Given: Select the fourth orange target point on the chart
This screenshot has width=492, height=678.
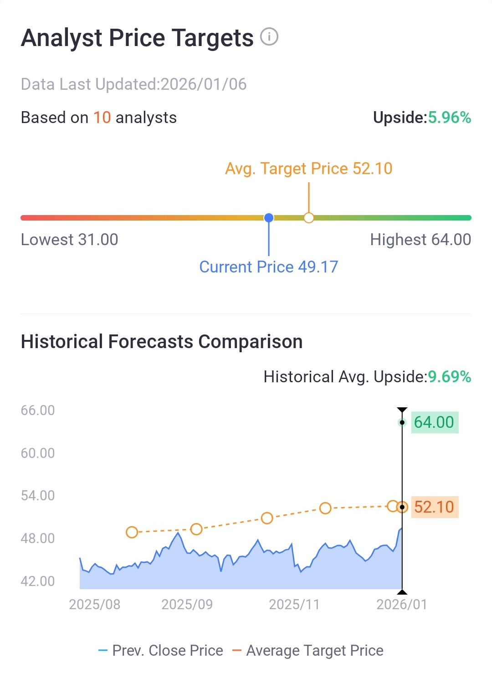Looking at the screenshot, I should click(x=325, y=508).
